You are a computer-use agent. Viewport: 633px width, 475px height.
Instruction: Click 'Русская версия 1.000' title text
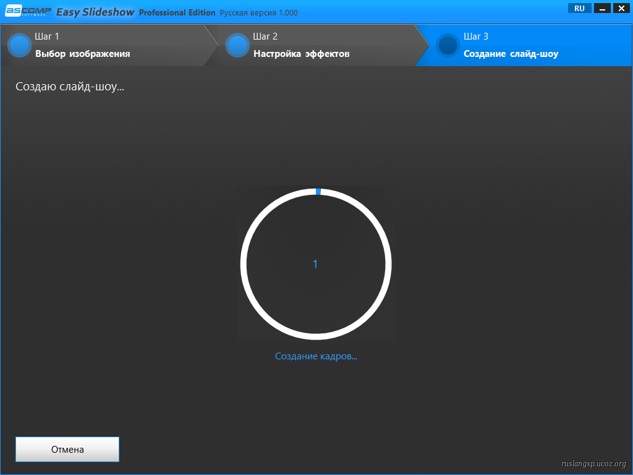(x=259, y=13)
